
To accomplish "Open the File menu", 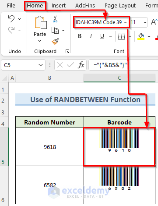I will point(11,6).
